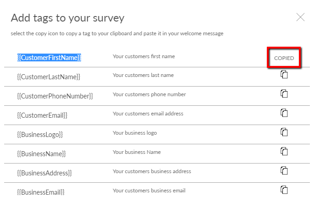The image size is (314, 202).
Task: Copy the CustomerLastName tag icon
Action: (x=284, y=75)
